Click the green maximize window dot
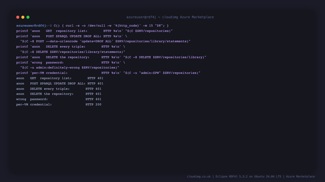325x182 pixels. click(x=28, y=17)
